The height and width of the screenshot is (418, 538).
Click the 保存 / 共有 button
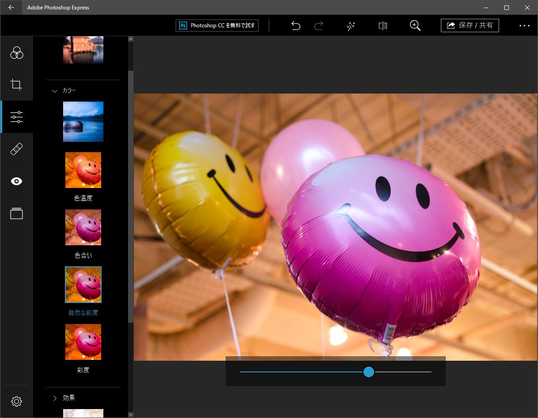[x=470, y=26]
